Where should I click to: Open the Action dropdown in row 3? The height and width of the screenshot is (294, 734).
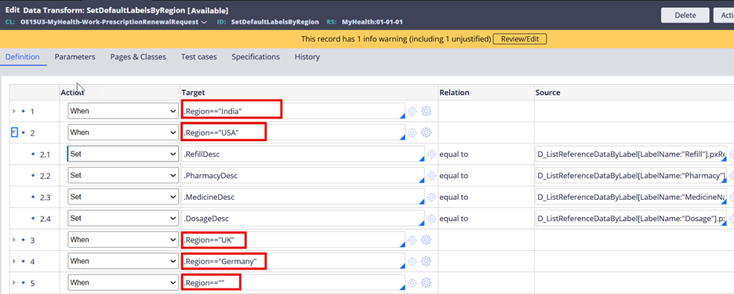click(x=122, y=240)
